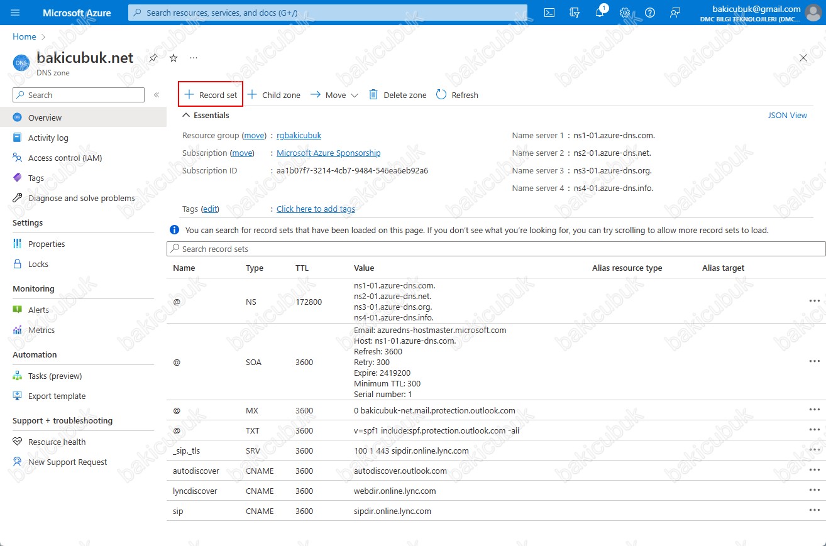Click the lyncdiscover record name
Viewport: 826px width, 546px height.
point(195,491)
